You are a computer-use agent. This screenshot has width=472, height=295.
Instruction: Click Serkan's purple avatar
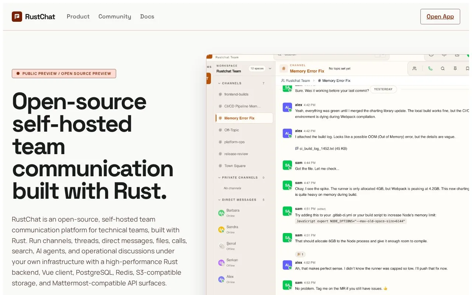pos(221,263)
